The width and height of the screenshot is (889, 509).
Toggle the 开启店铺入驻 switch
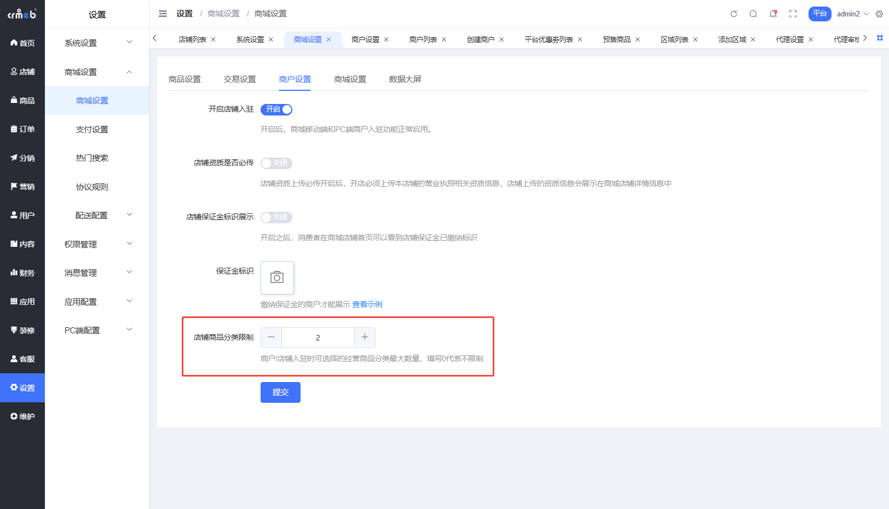click(276, 109)
